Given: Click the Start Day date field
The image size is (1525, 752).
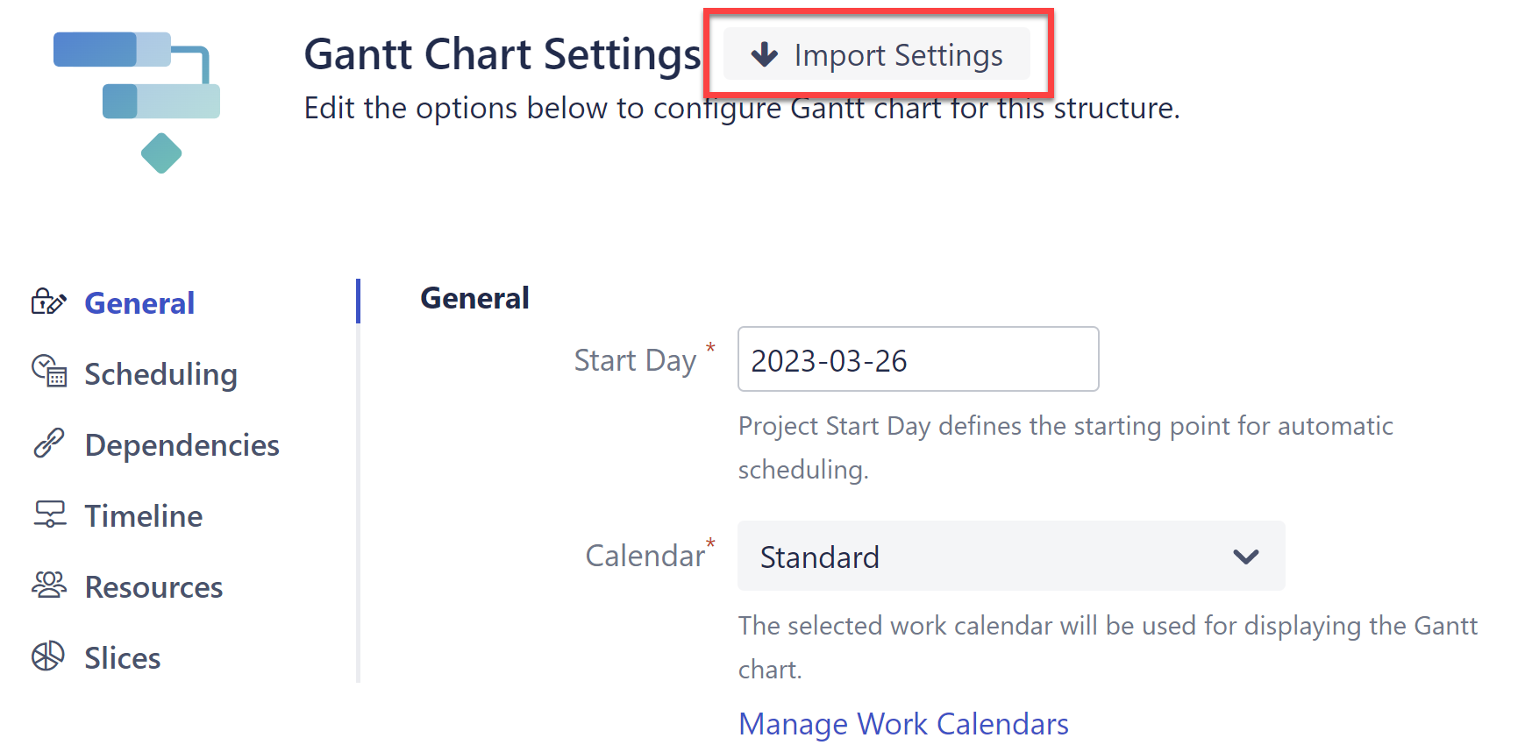Looking at the screenshot, I should 917,359.
